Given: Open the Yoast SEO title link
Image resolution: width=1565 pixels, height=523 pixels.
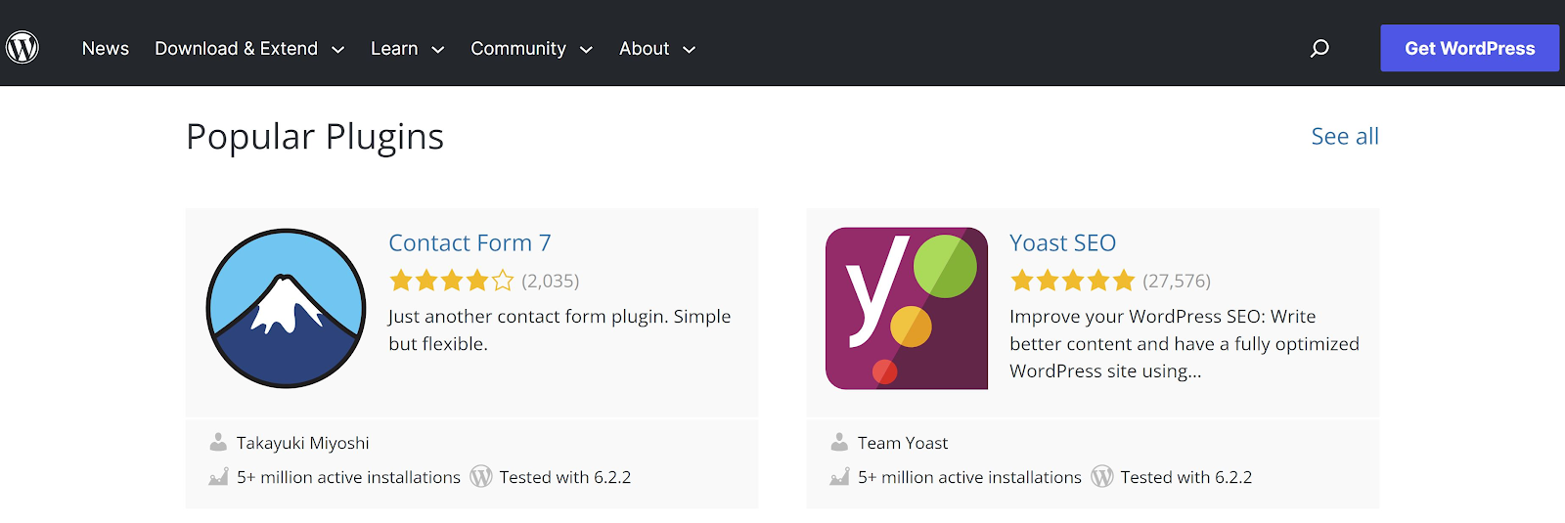Looking at the screenshot, I should 1062,242.
